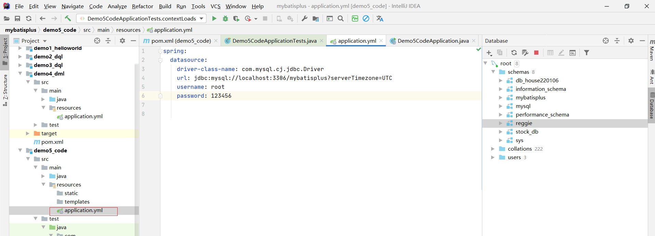Collapse the schemas node
Image resolution: width=655 pixels, height=236 pixels.
tap(493, 72)
